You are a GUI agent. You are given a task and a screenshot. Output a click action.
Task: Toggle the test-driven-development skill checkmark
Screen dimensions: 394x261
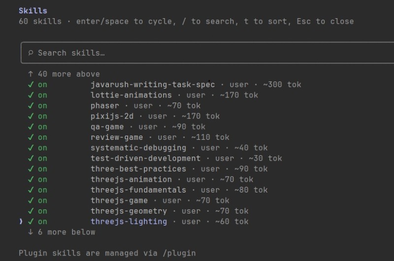31,159
